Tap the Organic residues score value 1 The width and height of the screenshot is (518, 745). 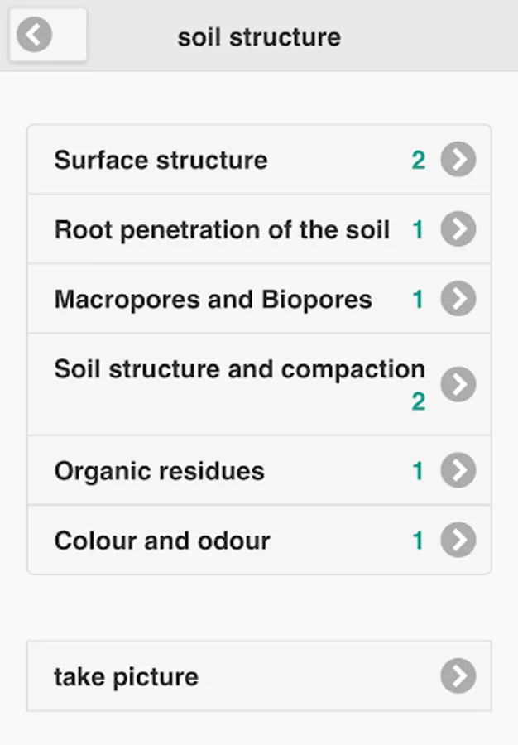tap(418, 471)
